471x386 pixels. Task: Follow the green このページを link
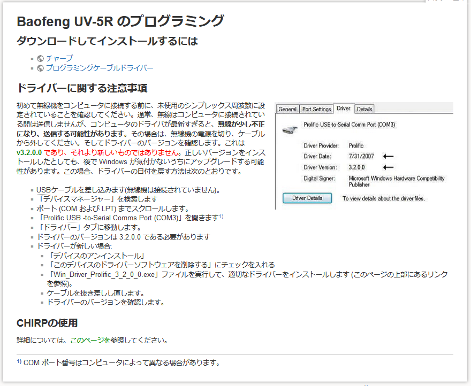pyautogui.click(x=90, y=340)
